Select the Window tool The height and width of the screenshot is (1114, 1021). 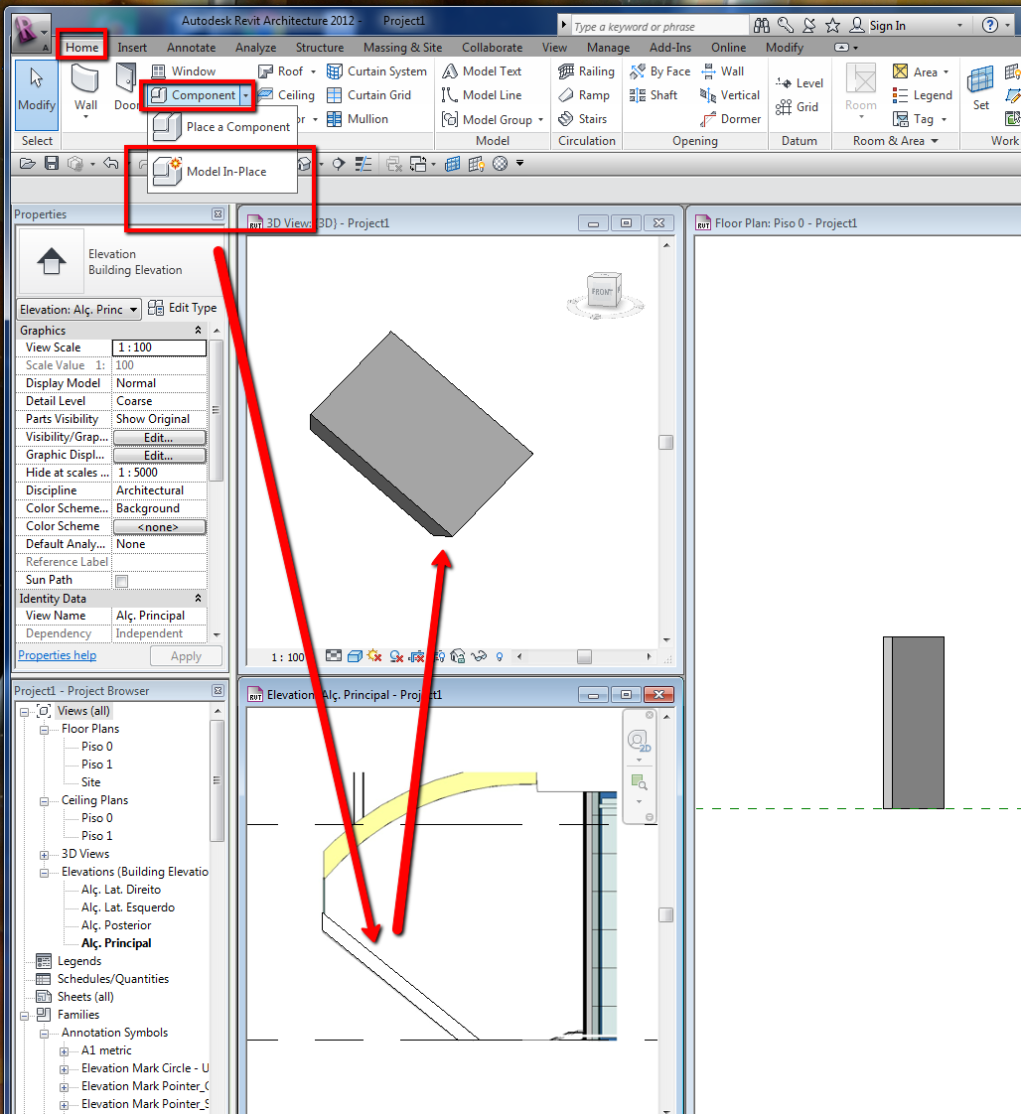(x=184, y=71)
